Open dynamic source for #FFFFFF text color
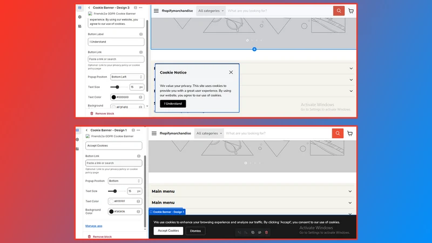The image size is (432, 243). 138,201
